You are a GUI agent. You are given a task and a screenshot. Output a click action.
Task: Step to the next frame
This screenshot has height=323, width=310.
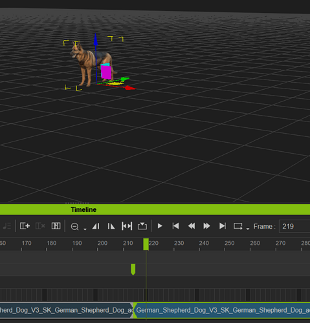206,226
